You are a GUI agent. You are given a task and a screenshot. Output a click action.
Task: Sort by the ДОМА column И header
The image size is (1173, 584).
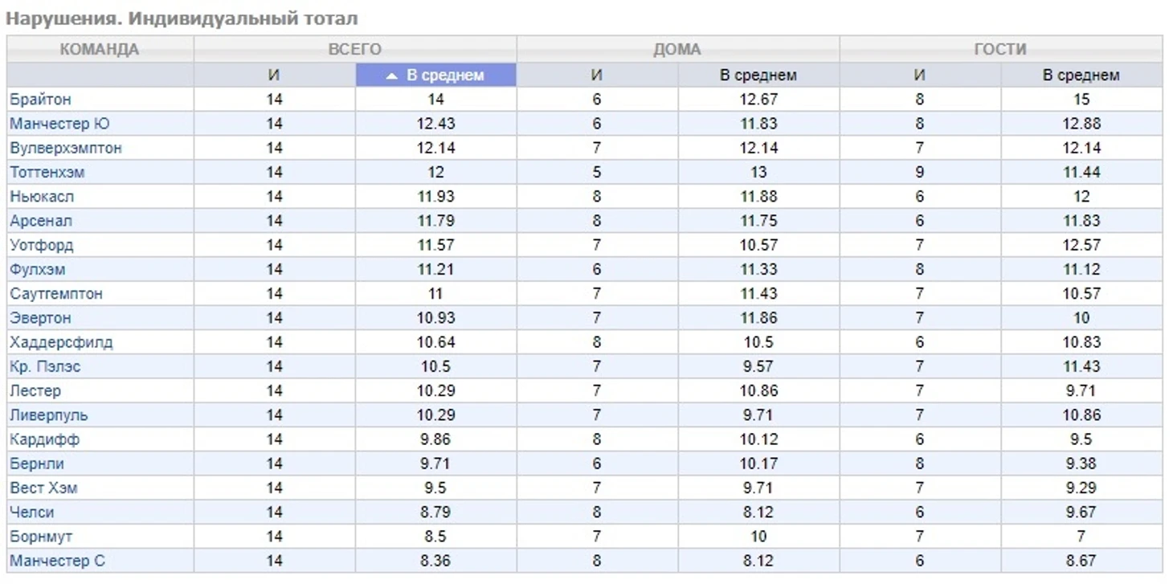tap(596, 76)
